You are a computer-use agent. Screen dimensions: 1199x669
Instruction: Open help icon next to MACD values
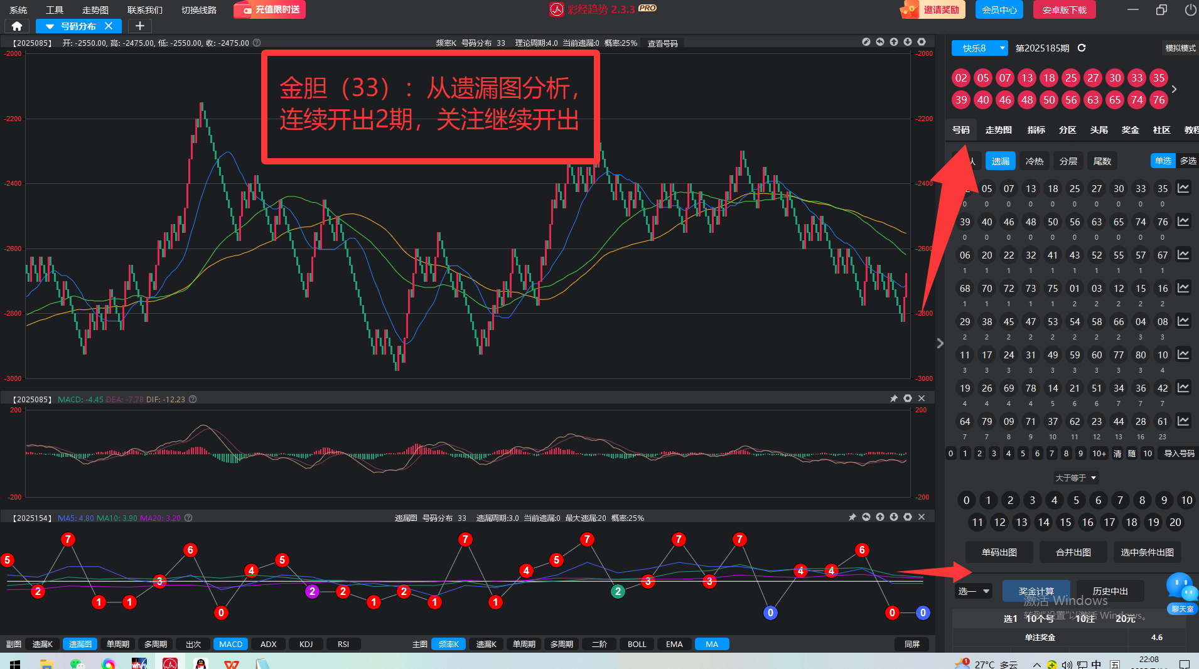point(193,399)
